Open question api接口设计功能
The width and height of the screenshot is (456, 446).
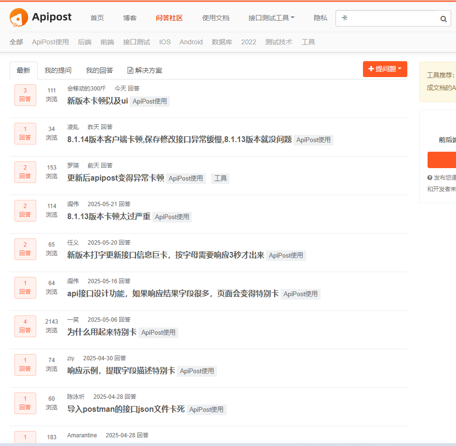click(173, 293)
